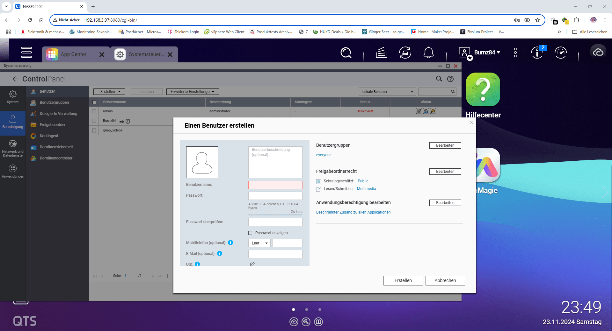The width and height of the screenshot is (612, 331).
Task: Click the shared folder permission icon for admin
Action: pos(433,111)
